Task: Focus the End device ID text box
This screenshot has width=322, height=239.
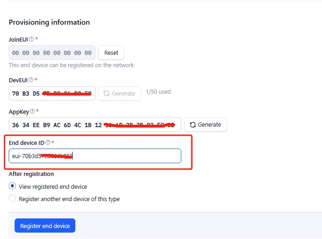Action: click(123, 156)
